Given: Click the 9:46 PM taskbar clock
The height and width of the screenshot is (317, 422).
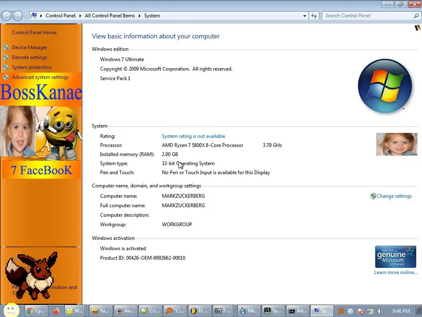Looking at the screenshot, I should point(401,311).
